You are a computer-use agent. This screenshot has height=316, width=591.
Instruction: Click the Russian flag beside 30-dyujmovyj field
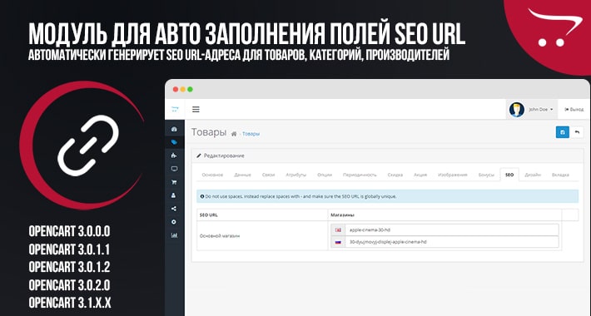pyautogui.click(x=338, y=242)
